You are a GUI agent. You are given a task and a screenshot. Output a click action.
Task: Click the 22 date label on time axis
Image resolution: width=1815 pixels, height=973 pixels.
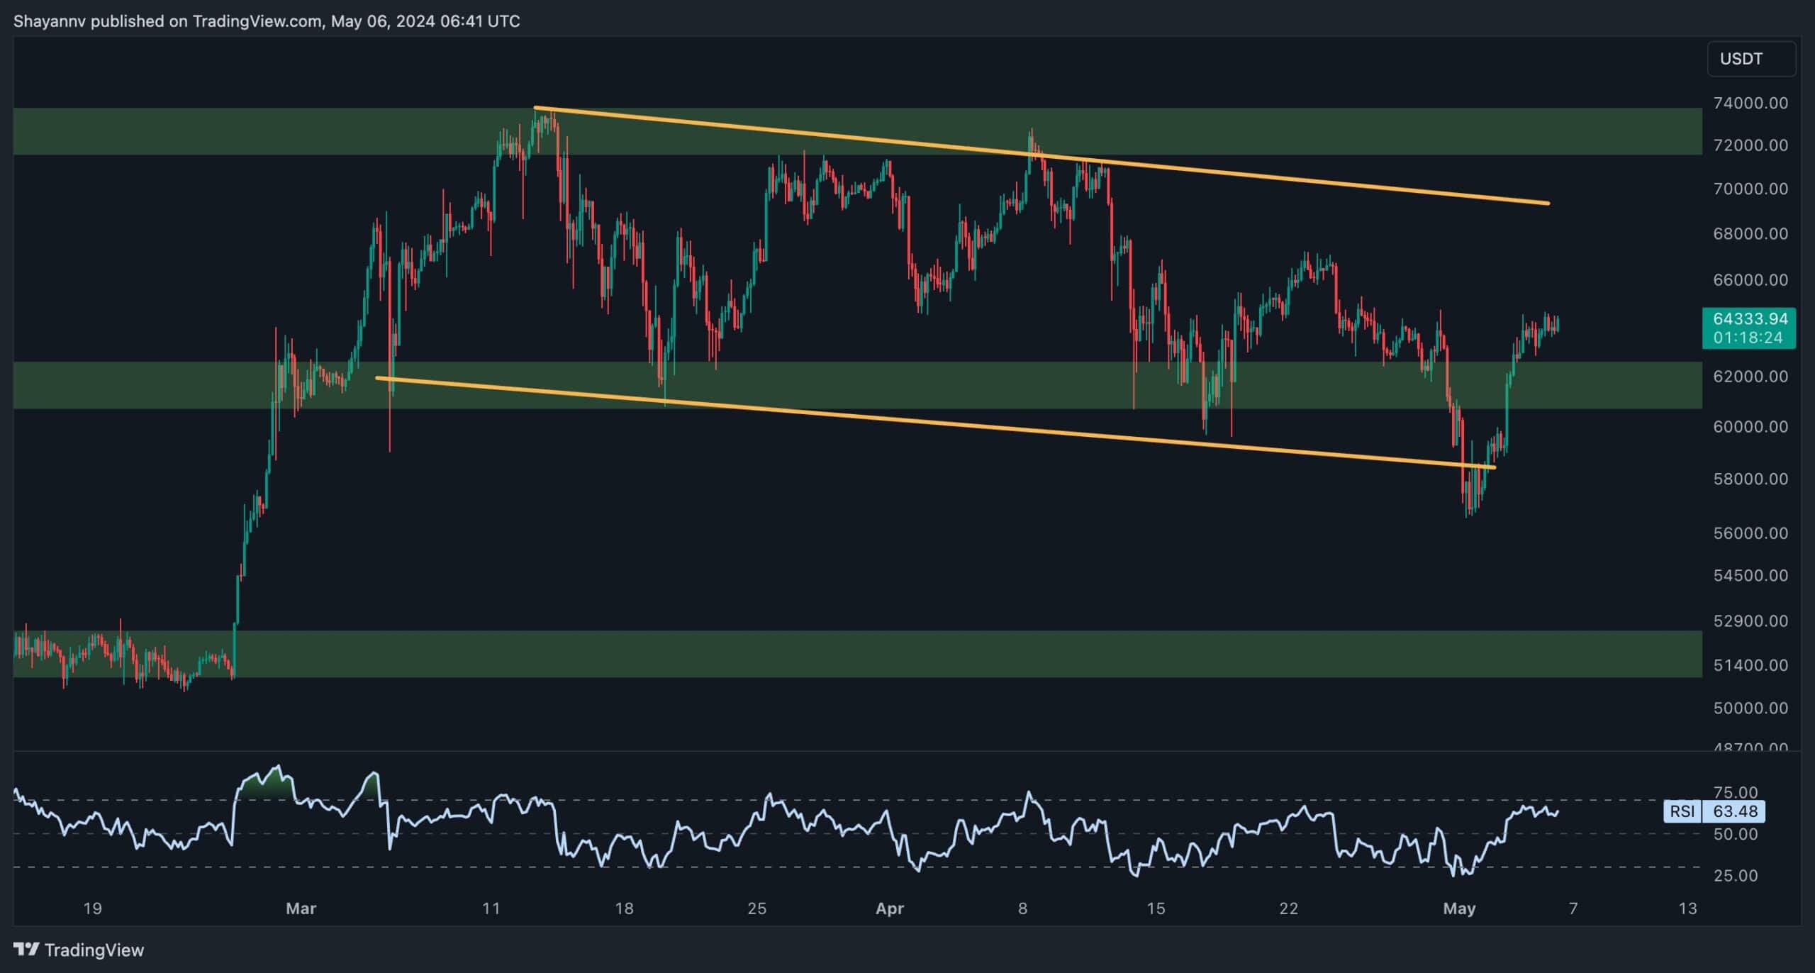click(x=1288, y=908)
